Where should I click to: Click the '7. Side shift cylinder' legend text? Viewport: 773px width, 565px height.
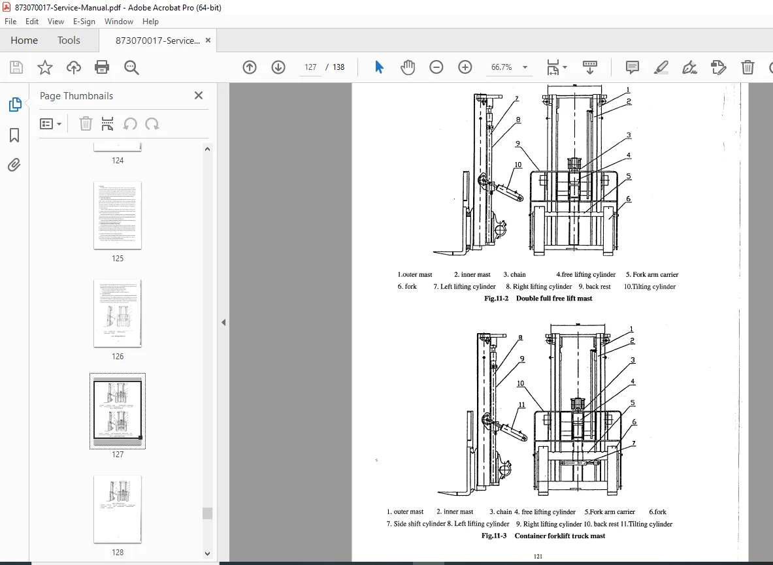click(x=416, y=524)
